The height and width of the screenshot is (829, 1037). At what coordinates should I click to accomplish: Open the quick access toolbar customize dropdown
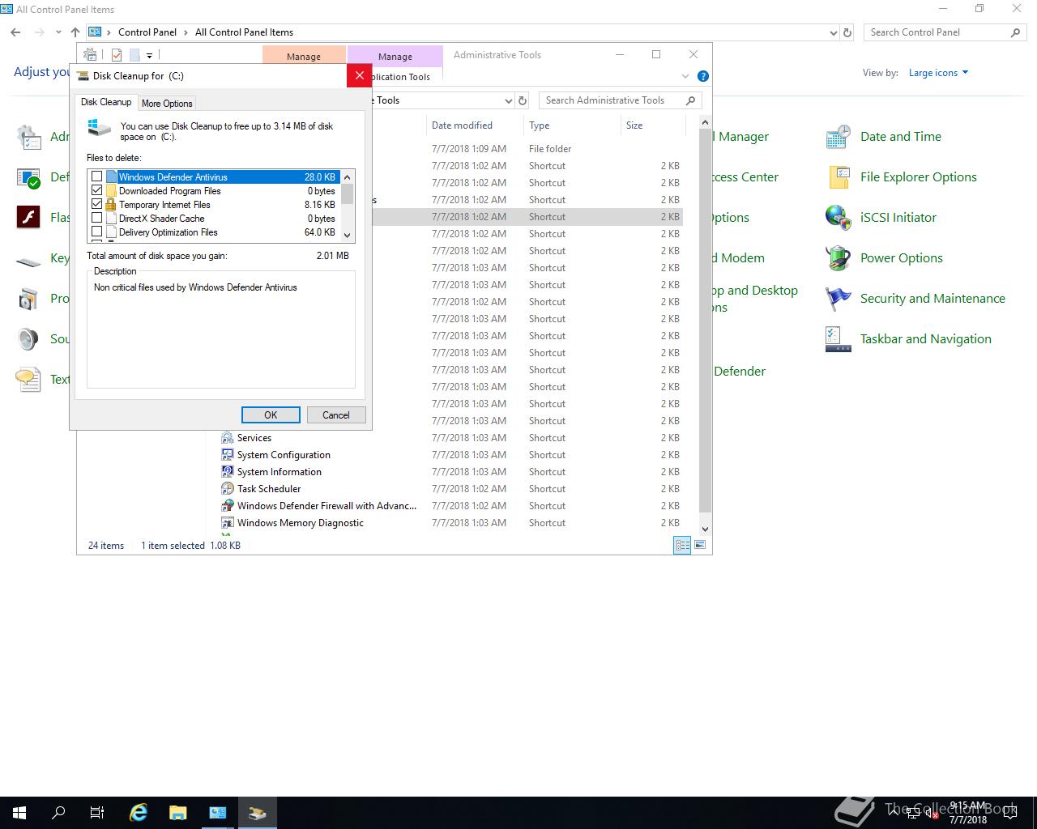point(150,55)
